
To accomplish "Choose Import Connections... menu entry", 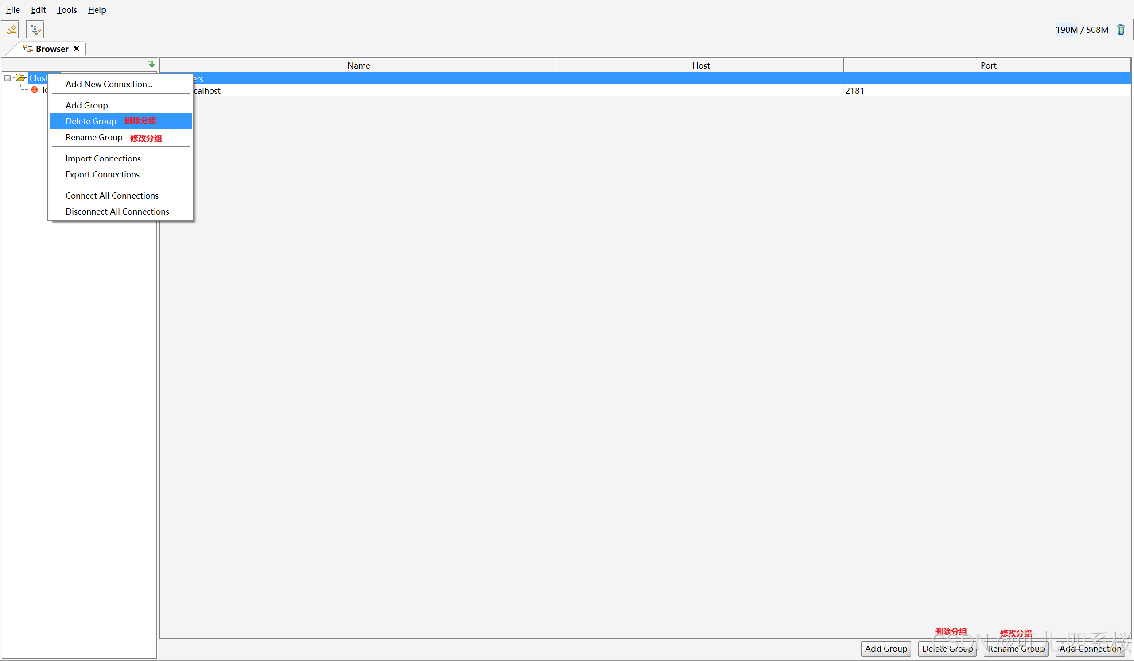I will pyautogui.click(x=106, y=159).
